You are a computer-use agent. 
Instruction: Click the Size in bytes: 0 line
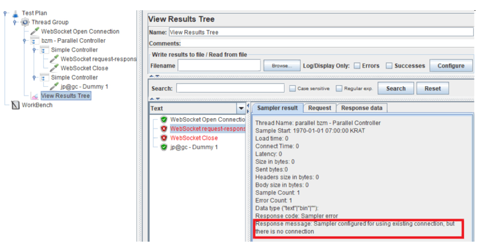(x=275, y=162)
